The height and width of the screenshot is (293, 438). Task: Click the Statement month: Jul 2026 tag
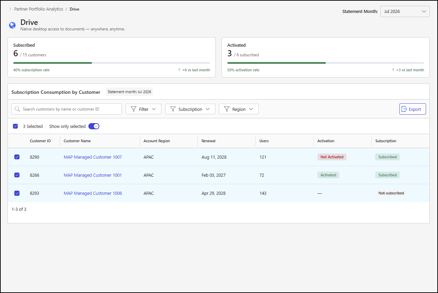point(129,92)
